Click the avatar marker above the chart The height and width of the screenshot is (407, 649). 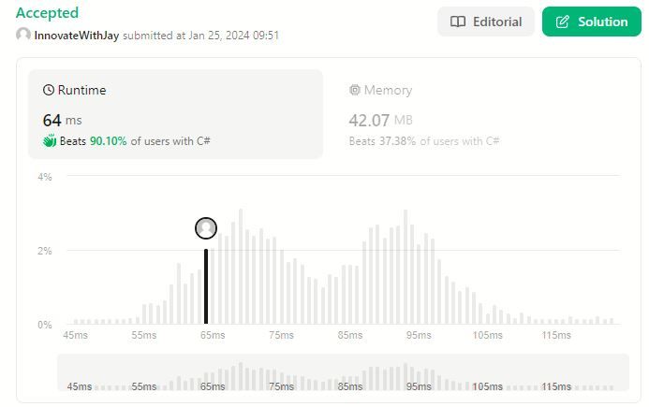point(206,228)
